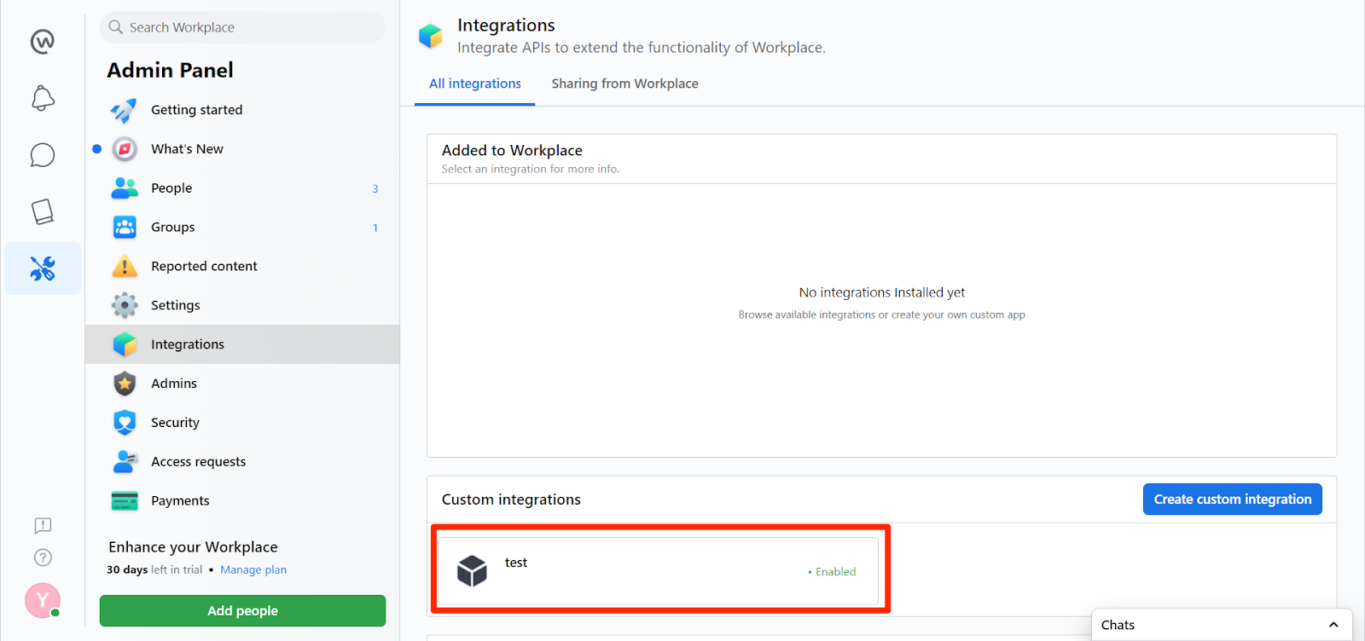This screenshot has width=1365, height=641.
Task: Click the profile avatar icon
Action: point(42,600)
